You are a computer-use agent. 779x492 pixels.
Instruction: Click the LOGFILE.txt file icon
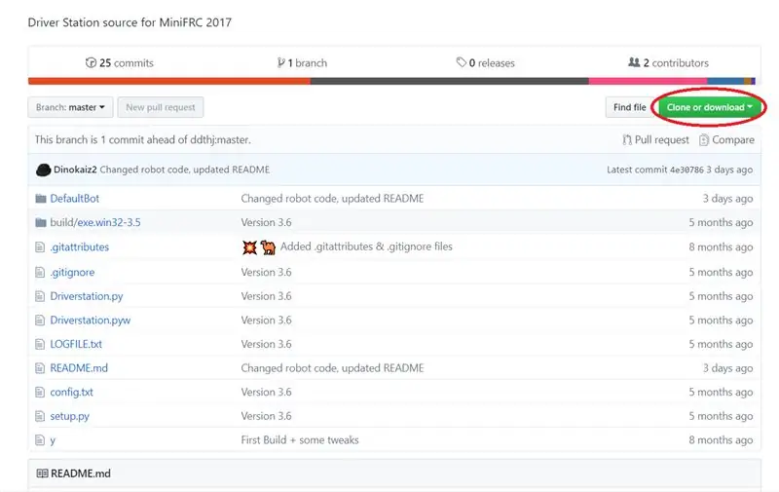click(x=40, y=344)
